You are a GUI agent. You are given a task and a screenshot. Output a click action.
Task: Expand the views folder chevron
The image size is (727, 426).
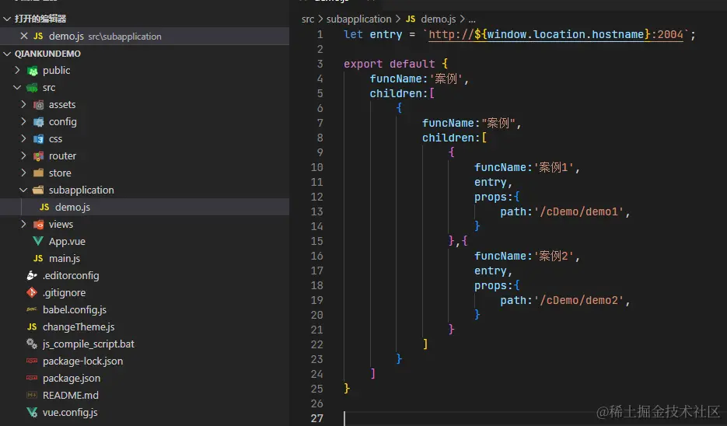coord(23,225)
